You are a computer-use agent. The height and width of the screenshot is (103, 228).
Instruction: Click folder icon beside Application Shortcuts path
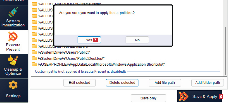coord(35,64)
